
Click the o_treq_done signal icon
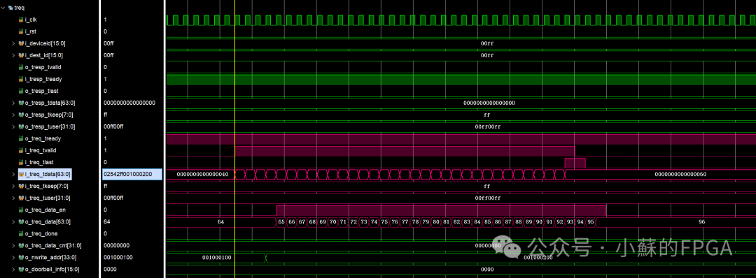click(x=21, y=234)
